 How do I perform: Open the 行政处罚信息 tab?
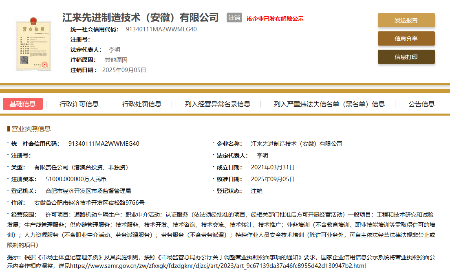click(142, 104)
